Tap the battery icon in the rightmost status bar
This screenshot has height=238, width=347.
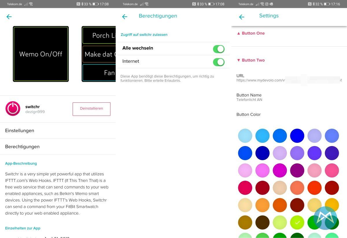pyautogui.click(x=327, y=4)
